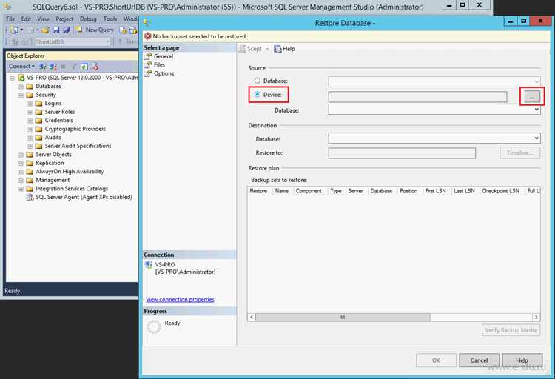Click Refresh icon in Object Explorer toolbar
The width and height of the screenshot is (555, 379).
coord(84,66)
